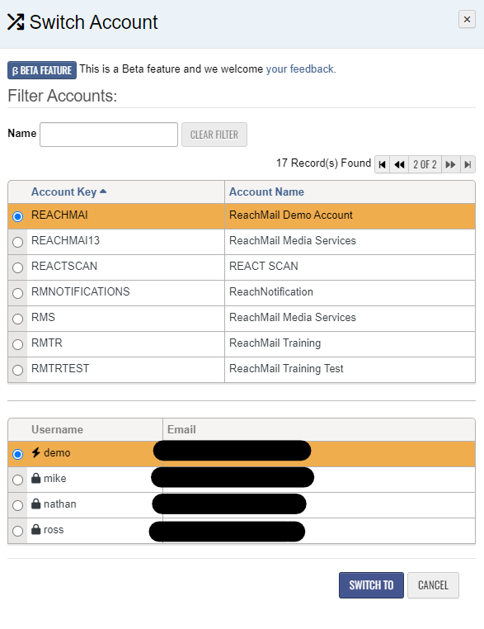Select the RMS account radio button
The image size is (484, 629).
(x=17, y=319)
